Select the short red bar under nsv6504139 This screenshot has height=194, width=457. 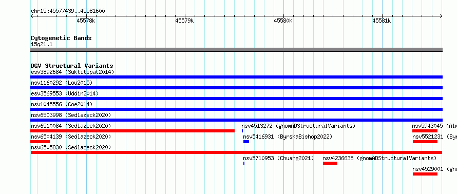(x=40, y=142)
